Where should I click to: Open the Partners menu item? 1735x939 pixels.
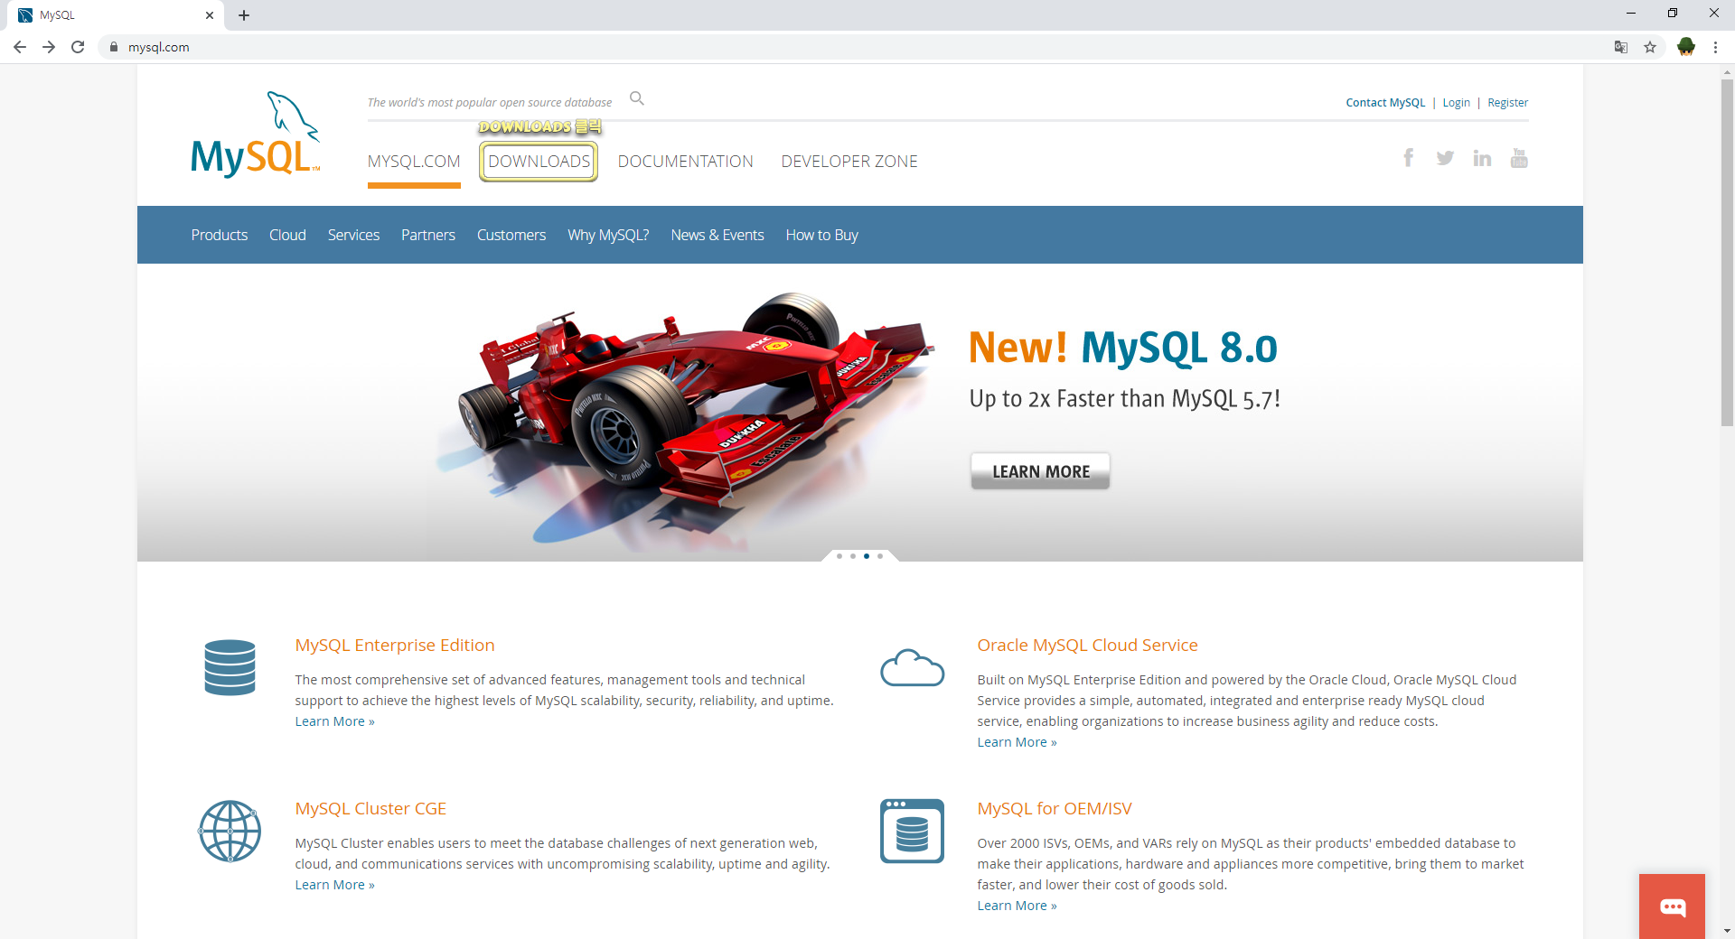428,235
